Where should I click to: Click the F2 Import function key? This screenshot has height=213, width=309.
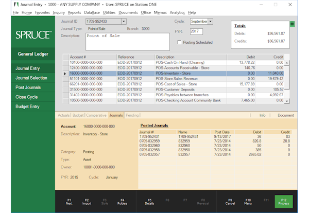[x=87, y=202]
